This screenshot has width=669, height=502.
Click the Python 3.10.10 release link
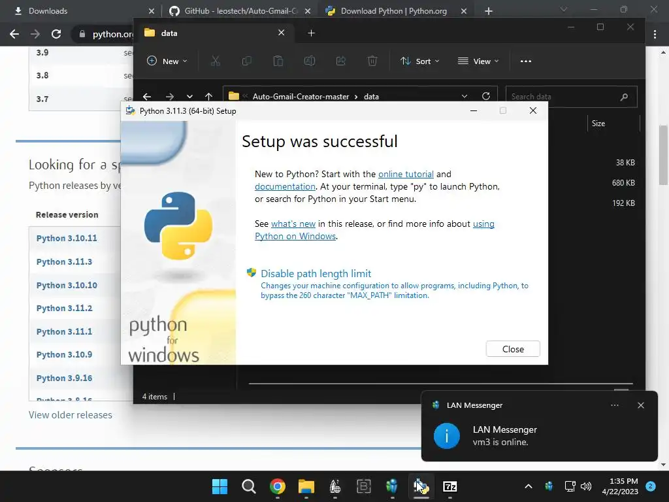pos(67,285)
